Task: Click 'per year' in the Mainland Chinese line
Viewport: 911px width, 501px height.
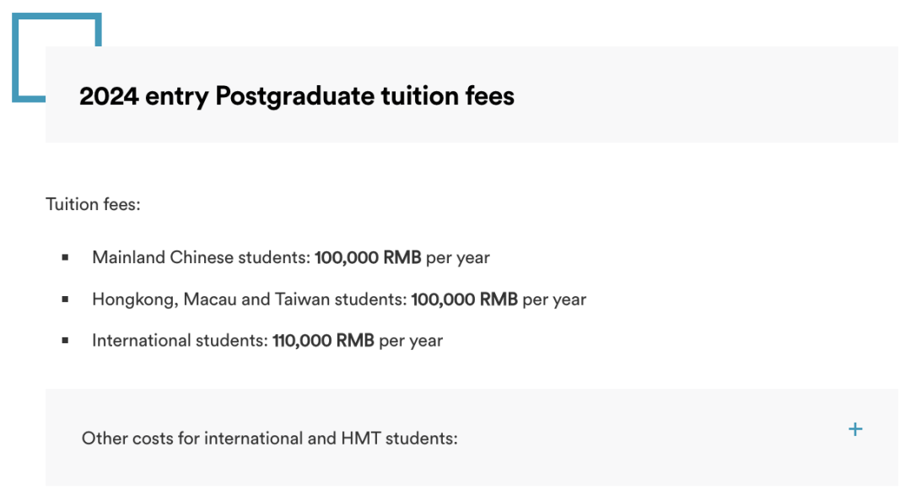Action: pyautogui.click(x=458, y=258)
